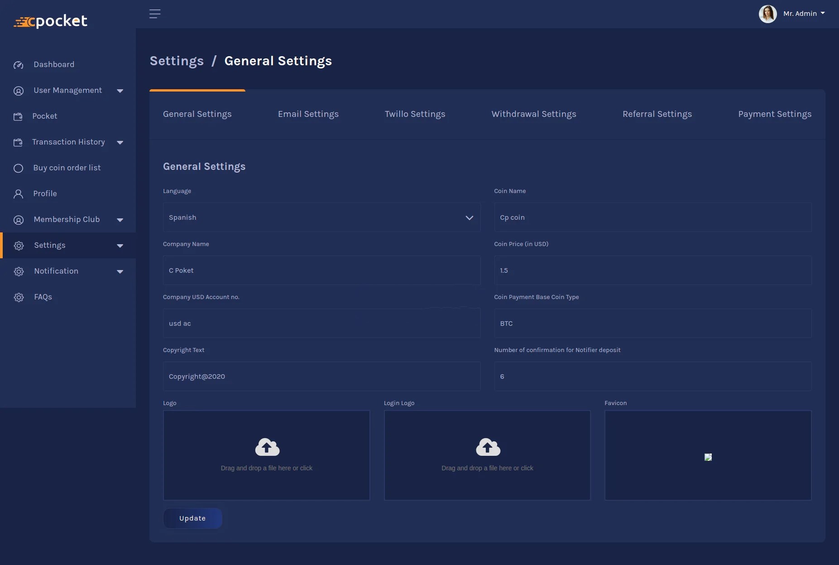839x565 pixels.
Task: Click the cloud upload icon under Login Logo
Action: [488, 447]
